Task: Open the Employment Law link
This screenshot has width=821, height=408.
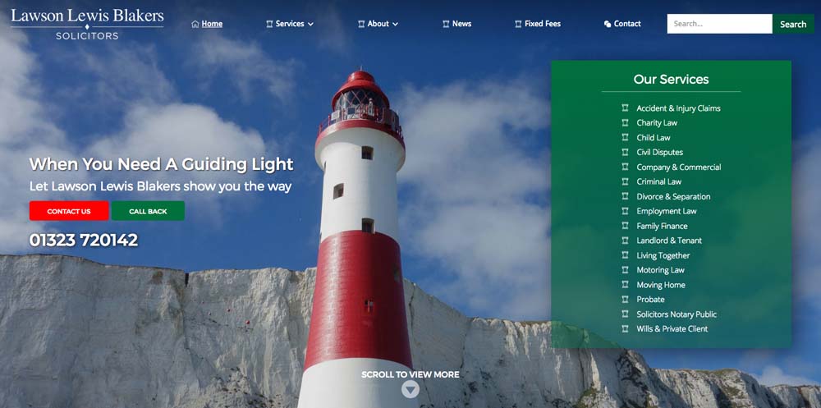Action: (667, 211)
